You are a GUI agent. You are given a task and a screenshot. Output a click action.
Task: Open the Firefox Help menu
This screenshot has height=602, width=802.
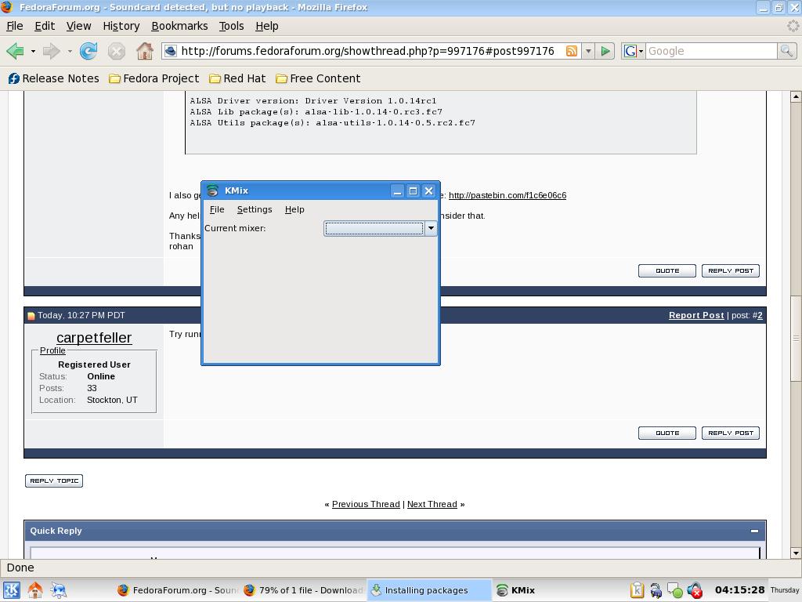point(267,26)
